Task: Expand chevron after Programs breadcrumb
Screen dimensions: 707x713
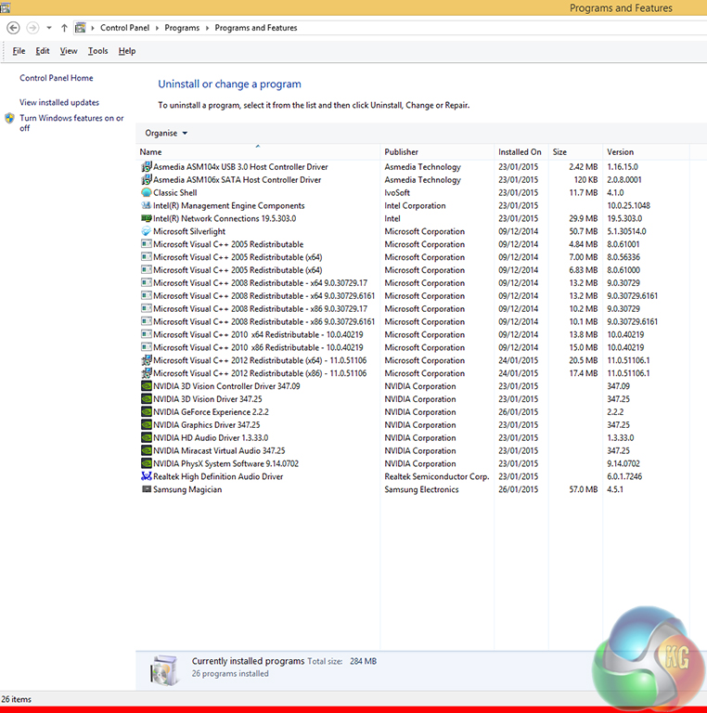Action: pyautogui.click(x=207, y=28)
